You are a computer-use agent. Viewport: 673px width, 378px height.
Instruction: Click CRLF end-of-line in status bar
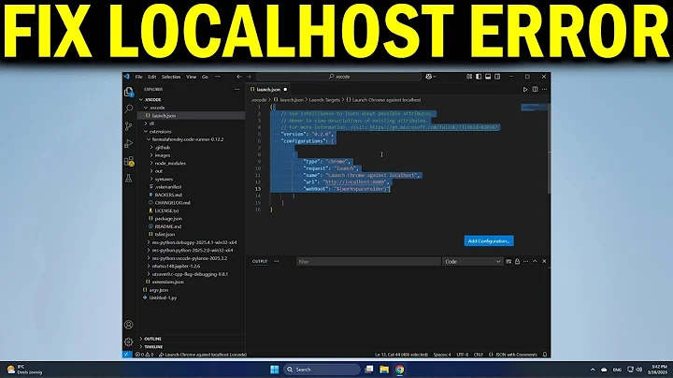[x=479, y=355]
